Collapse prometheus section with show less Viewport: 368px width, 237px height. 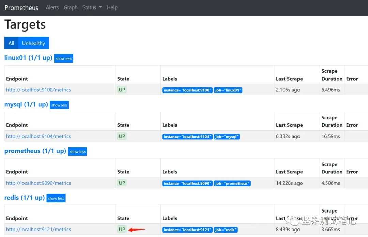[77, 152]
